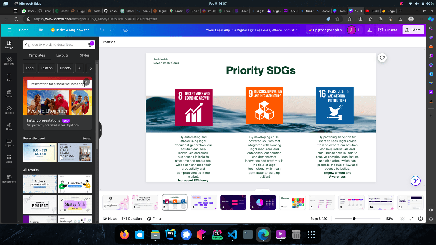Select the Fashion category chip
This screenshot has height=245, width=436.
tap(47, 68)
